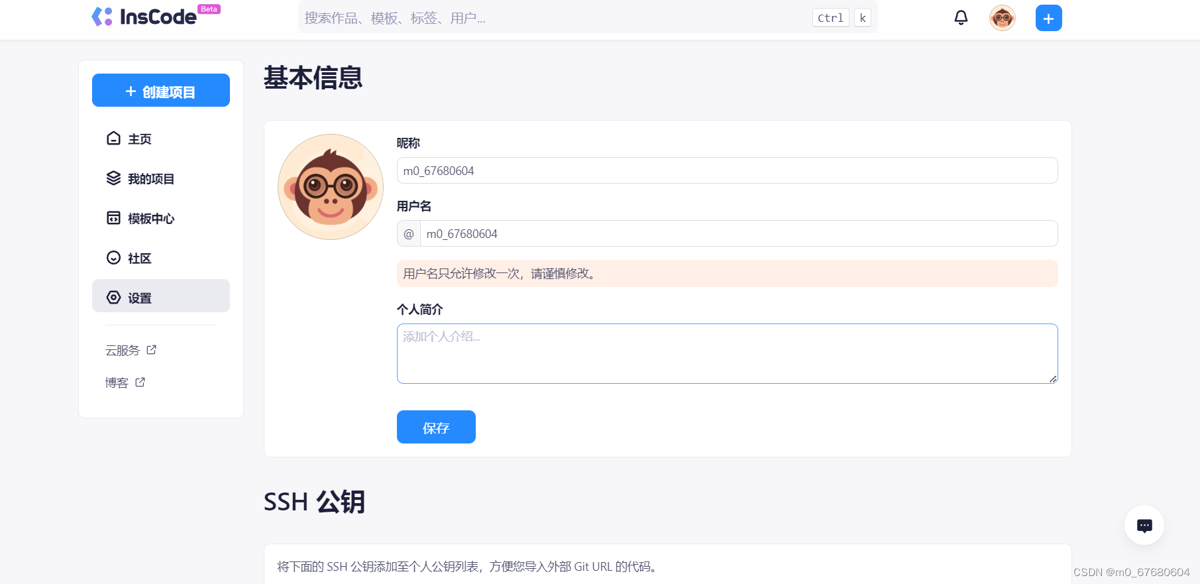Screen dimensions: 1200x584
Task: Click the template icon beside 模板中心
Action: point(114,217)
